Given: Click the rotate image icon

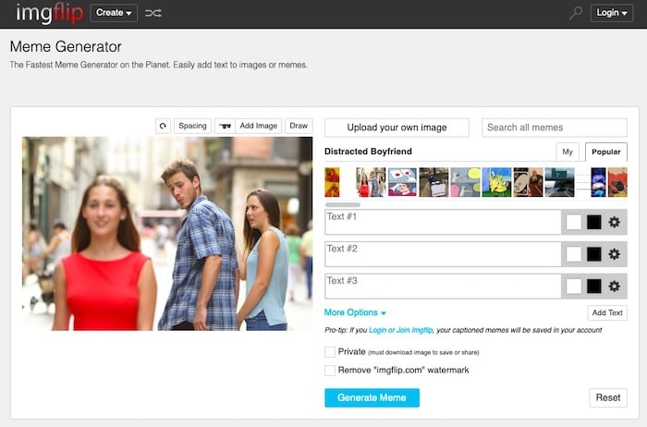Looking at the screenshot, I should pos(163,126).
